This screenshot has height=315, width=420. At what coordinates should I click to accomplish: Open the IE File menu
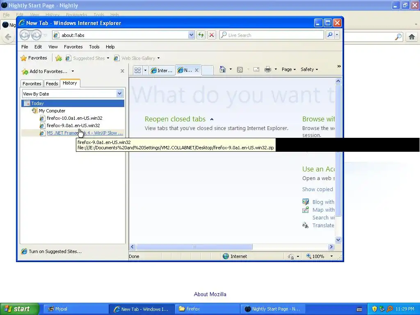click(x=25, y=47)
